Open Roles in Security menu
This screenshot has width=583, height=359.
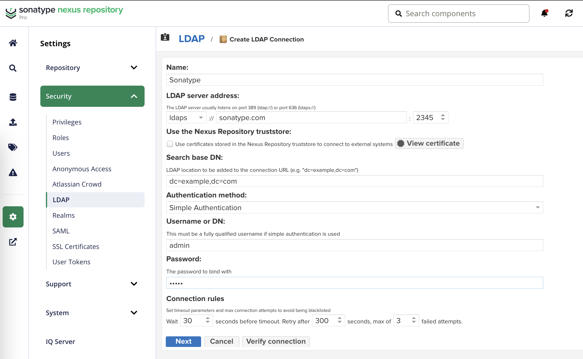tap(61, 138)
